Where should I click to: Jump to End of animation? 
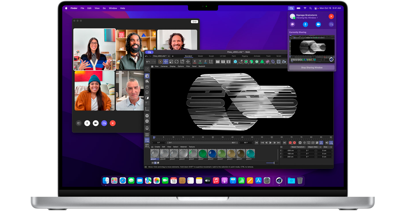point(284,143)
